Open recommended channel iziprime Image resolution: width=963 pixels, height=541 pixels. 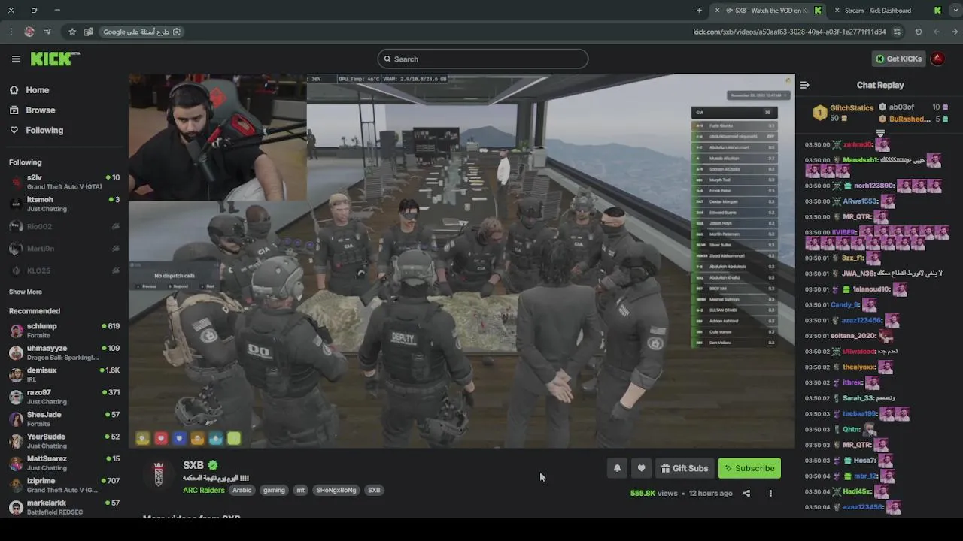pos(64,485)
